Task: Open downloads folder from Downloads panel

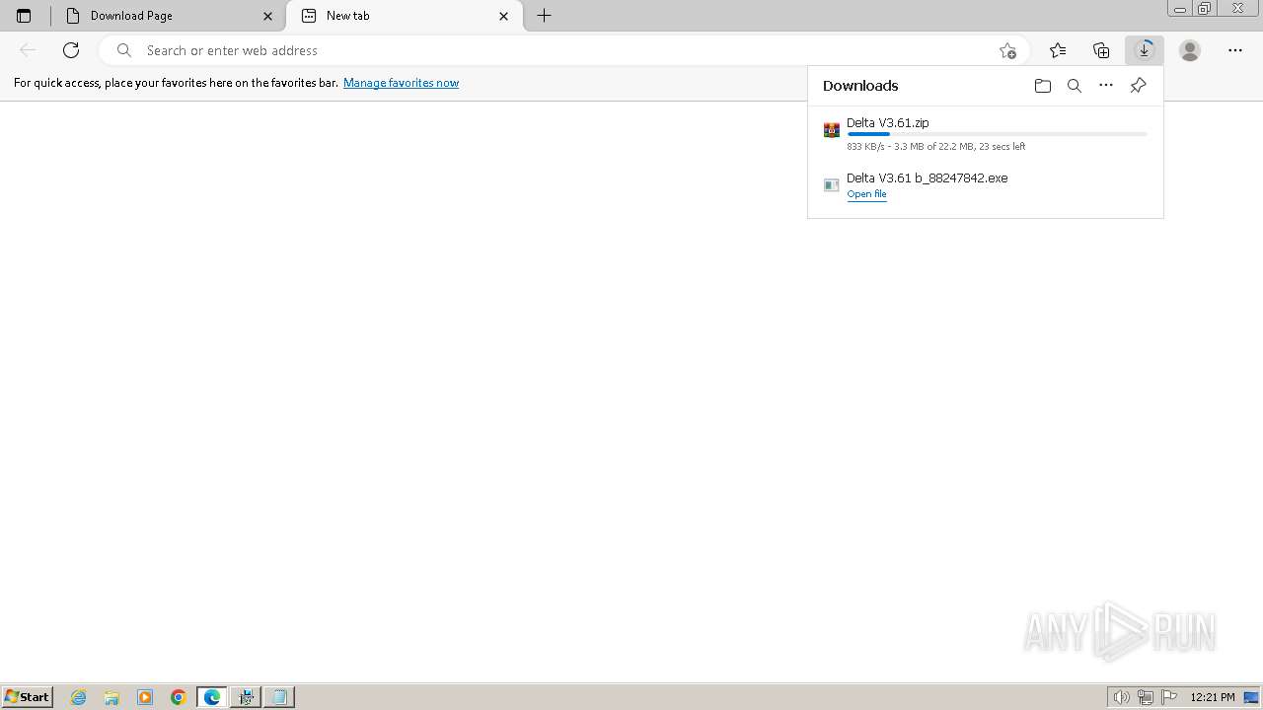Action: pyautogui.click(x=1043, y=86)
